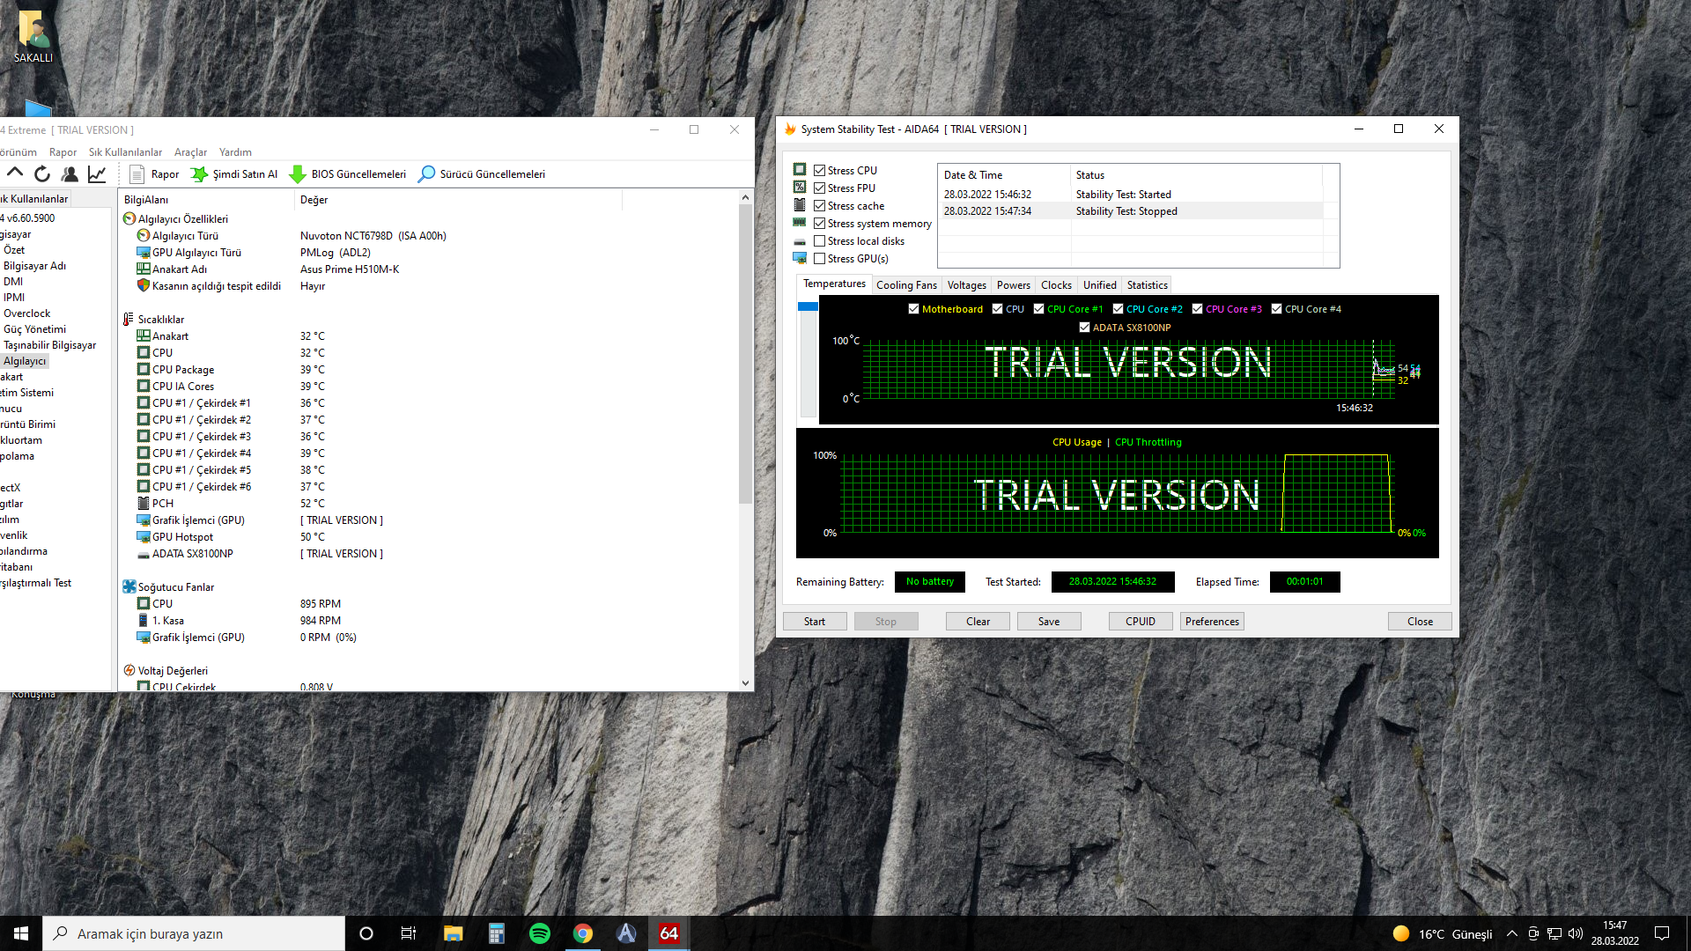Click Şimdi Satın Al toolbar button
This screenshot has width=1691, height=951.
(234, 174)
